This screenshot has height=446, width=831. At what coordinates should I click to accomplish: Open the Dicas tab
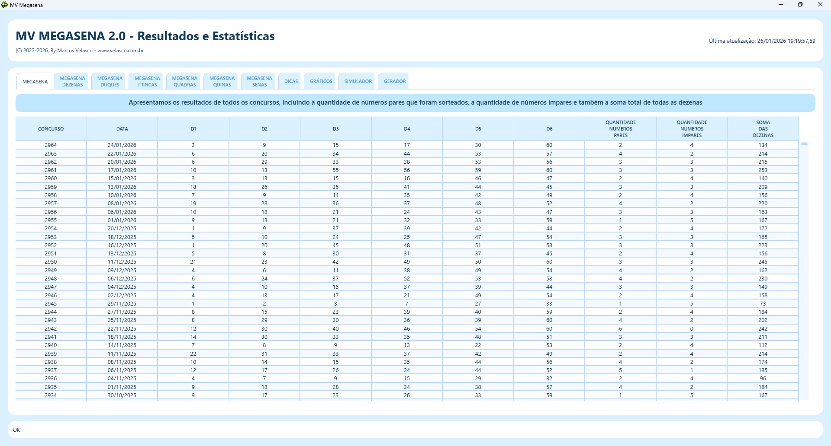tap(291, 81)
